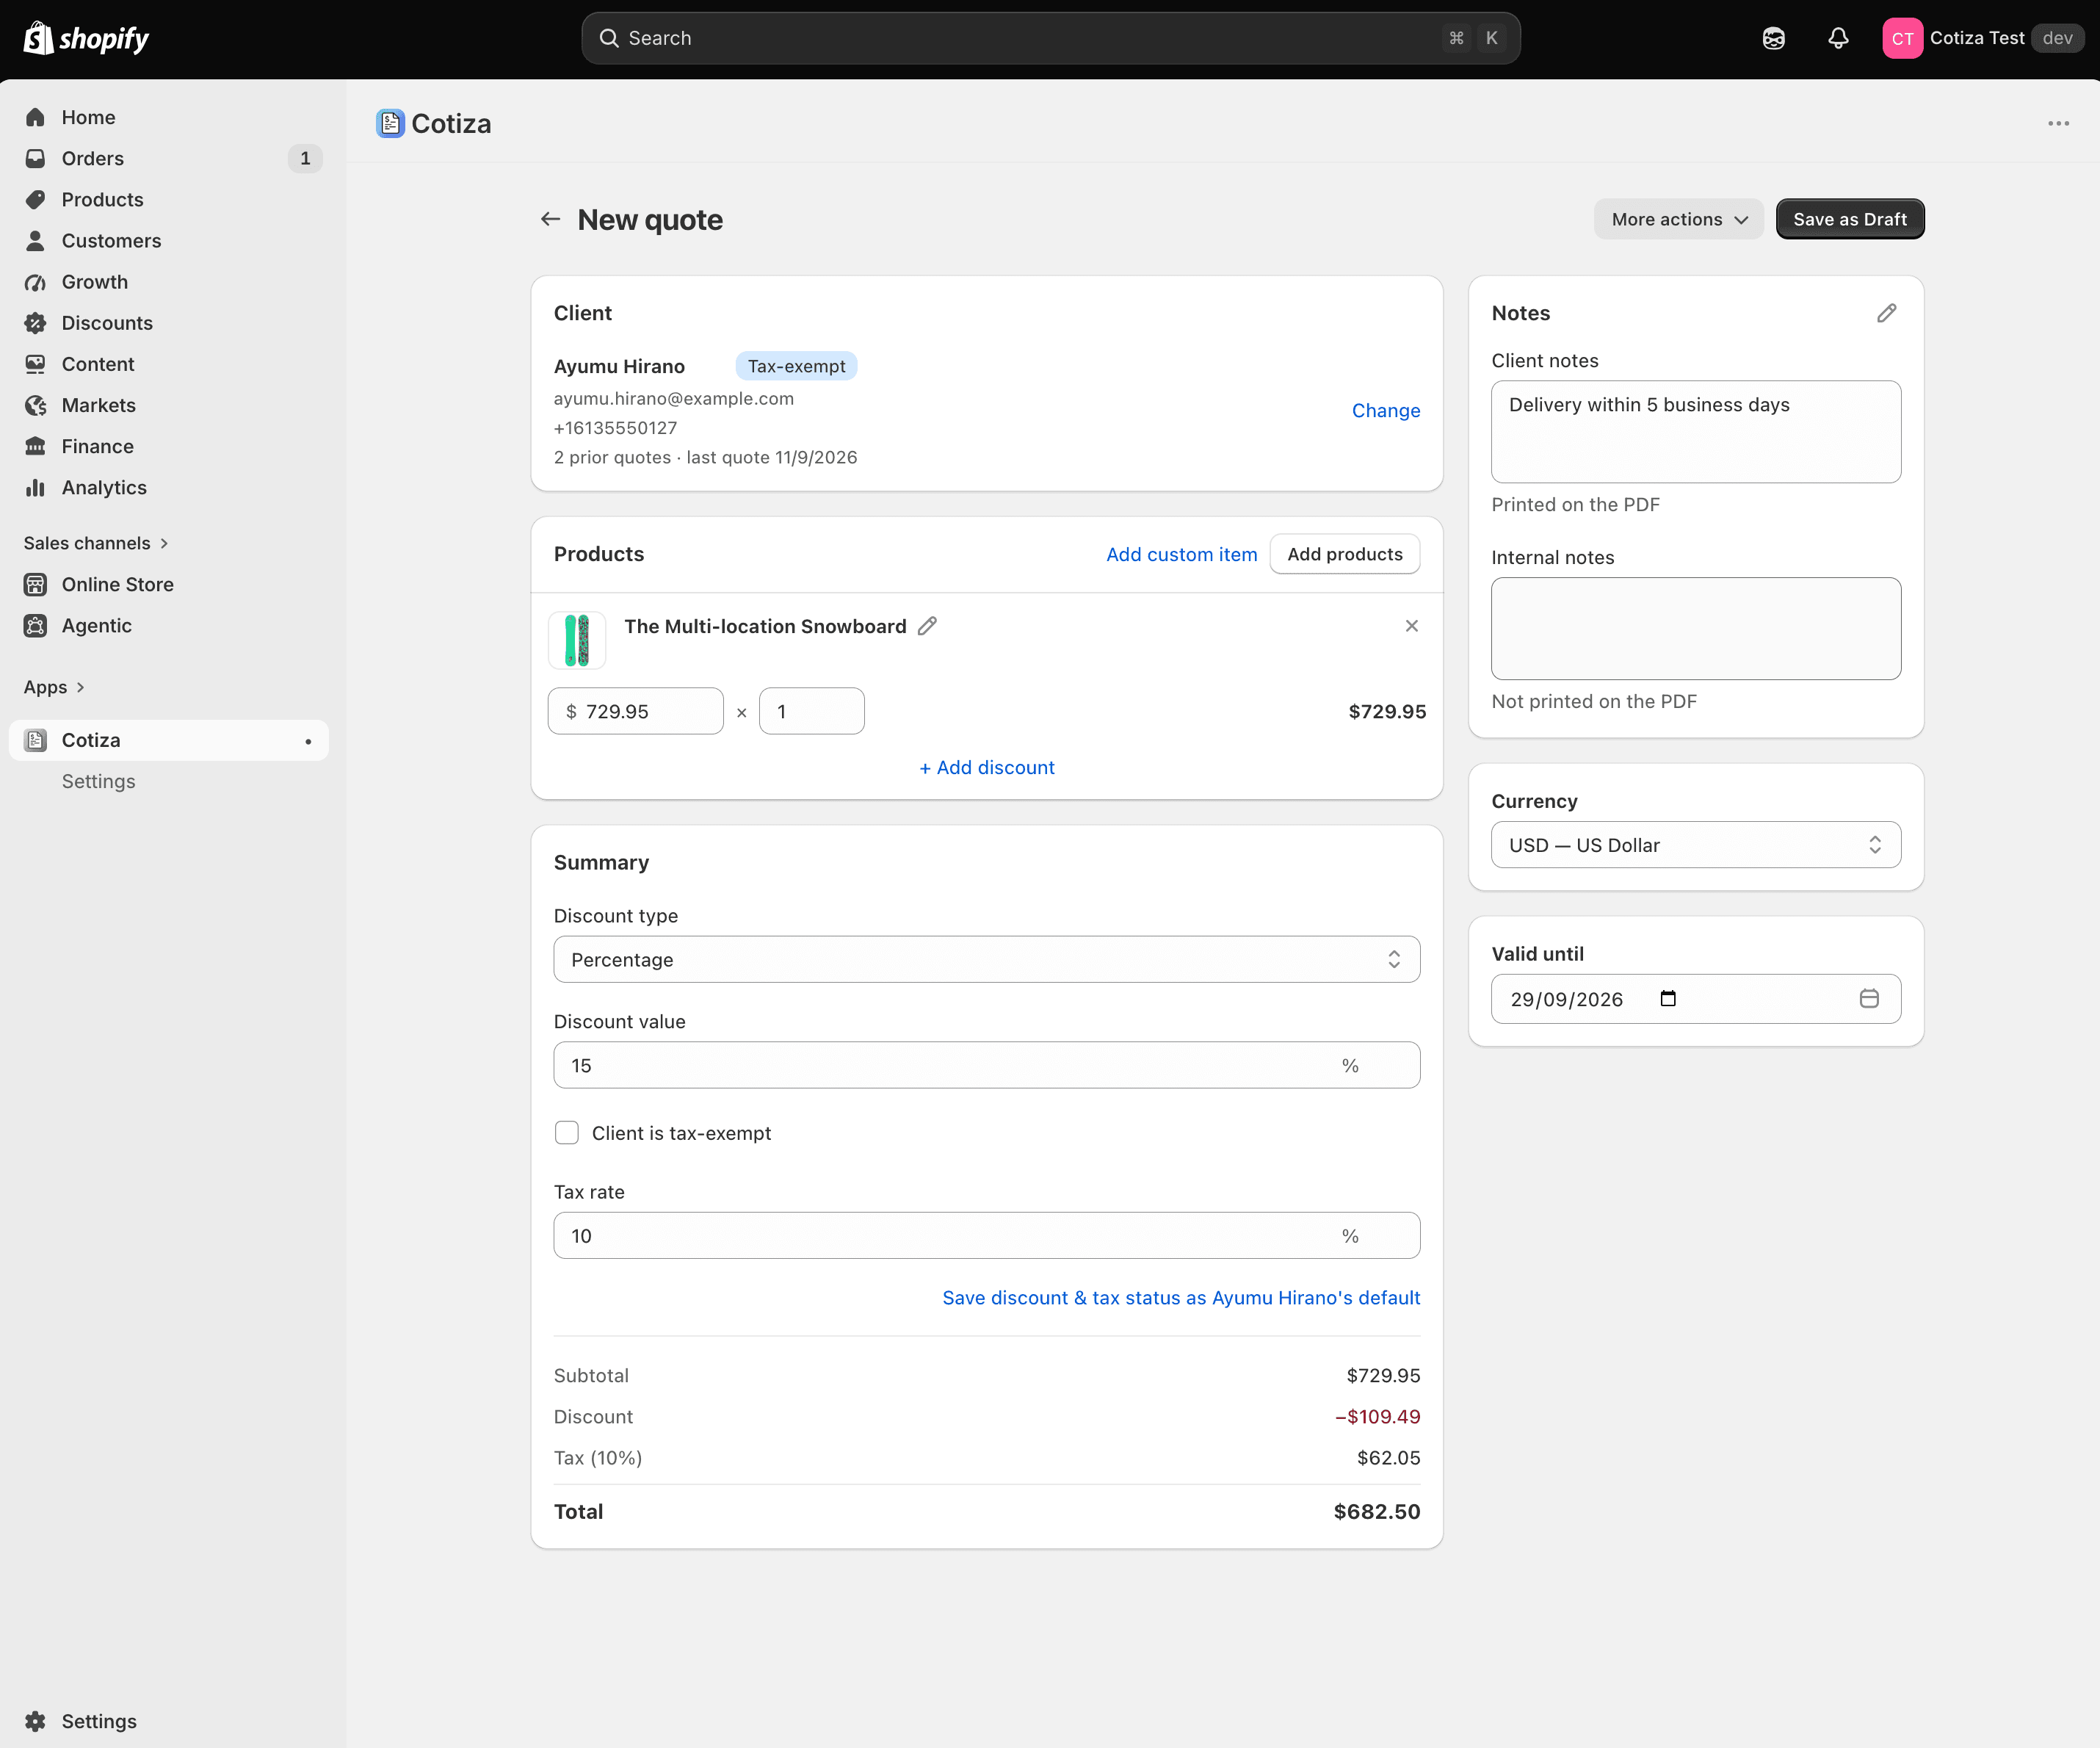Click the Finance bank icon

(x=35, y=446)
